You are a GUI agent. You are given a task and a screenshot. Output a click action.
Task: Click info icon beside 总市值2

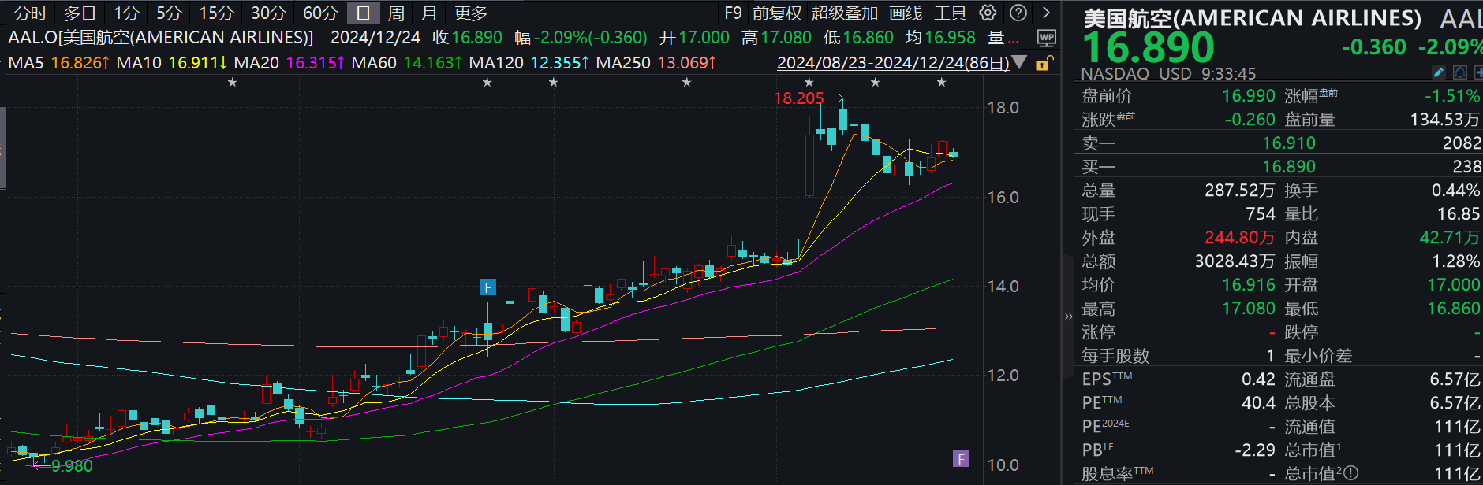point(1351,473)
